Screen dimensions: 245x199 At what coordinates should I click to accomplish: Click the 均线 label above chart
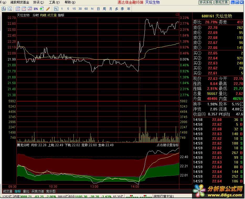click(x=43, y=15)
